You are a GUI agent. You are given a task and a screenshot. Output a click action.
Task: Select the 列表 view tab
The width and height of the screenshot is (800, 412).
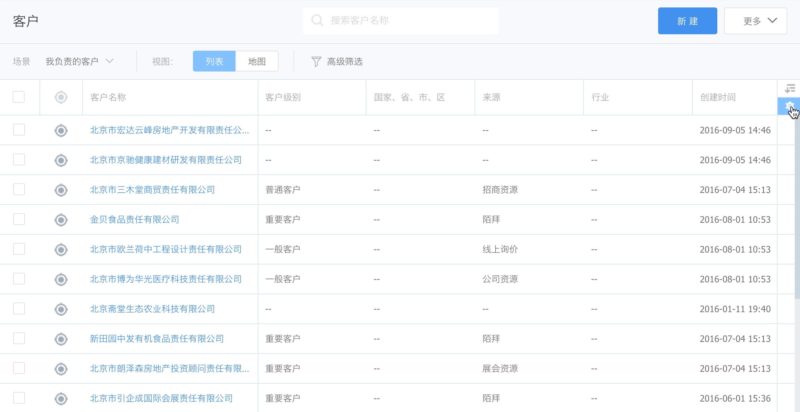pyautogui.click(x=214, y=61)
